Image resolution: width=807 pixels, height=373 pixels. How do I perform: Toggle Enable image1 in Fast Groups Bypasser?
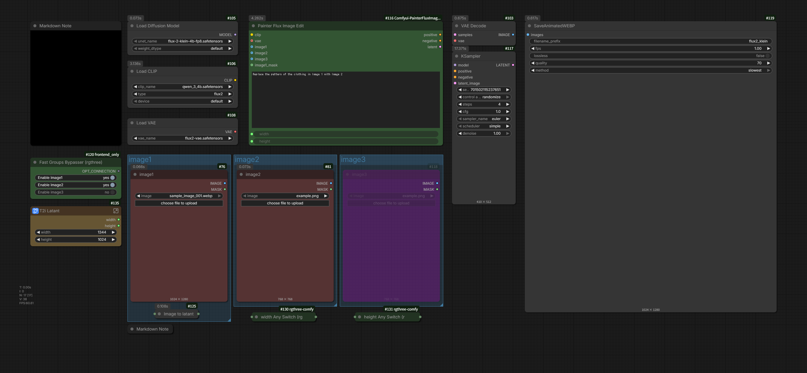click(113, 178)
